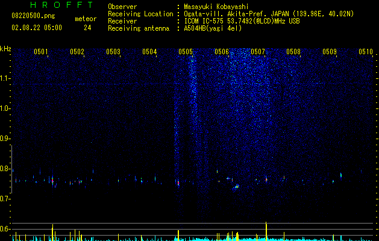The width and height of the screenshot is (379, 241).
Task: Click the 0502 time marker
Action: [x=77, y=52]
